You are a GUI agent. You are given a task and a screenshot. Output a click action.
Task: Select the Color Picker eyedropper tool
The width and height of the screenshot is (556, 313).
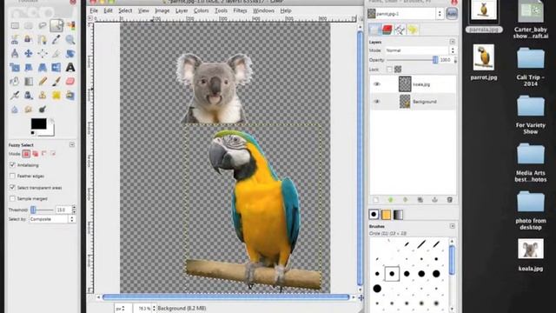tap(56, 39)
